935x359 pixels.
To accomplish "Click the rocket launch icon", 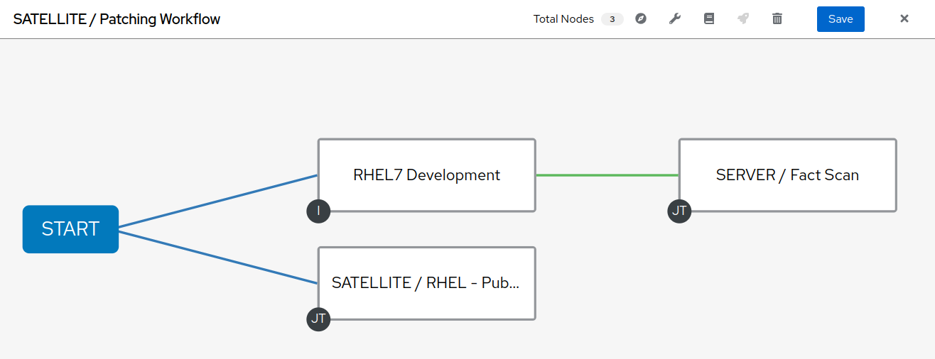I will 743,19.
